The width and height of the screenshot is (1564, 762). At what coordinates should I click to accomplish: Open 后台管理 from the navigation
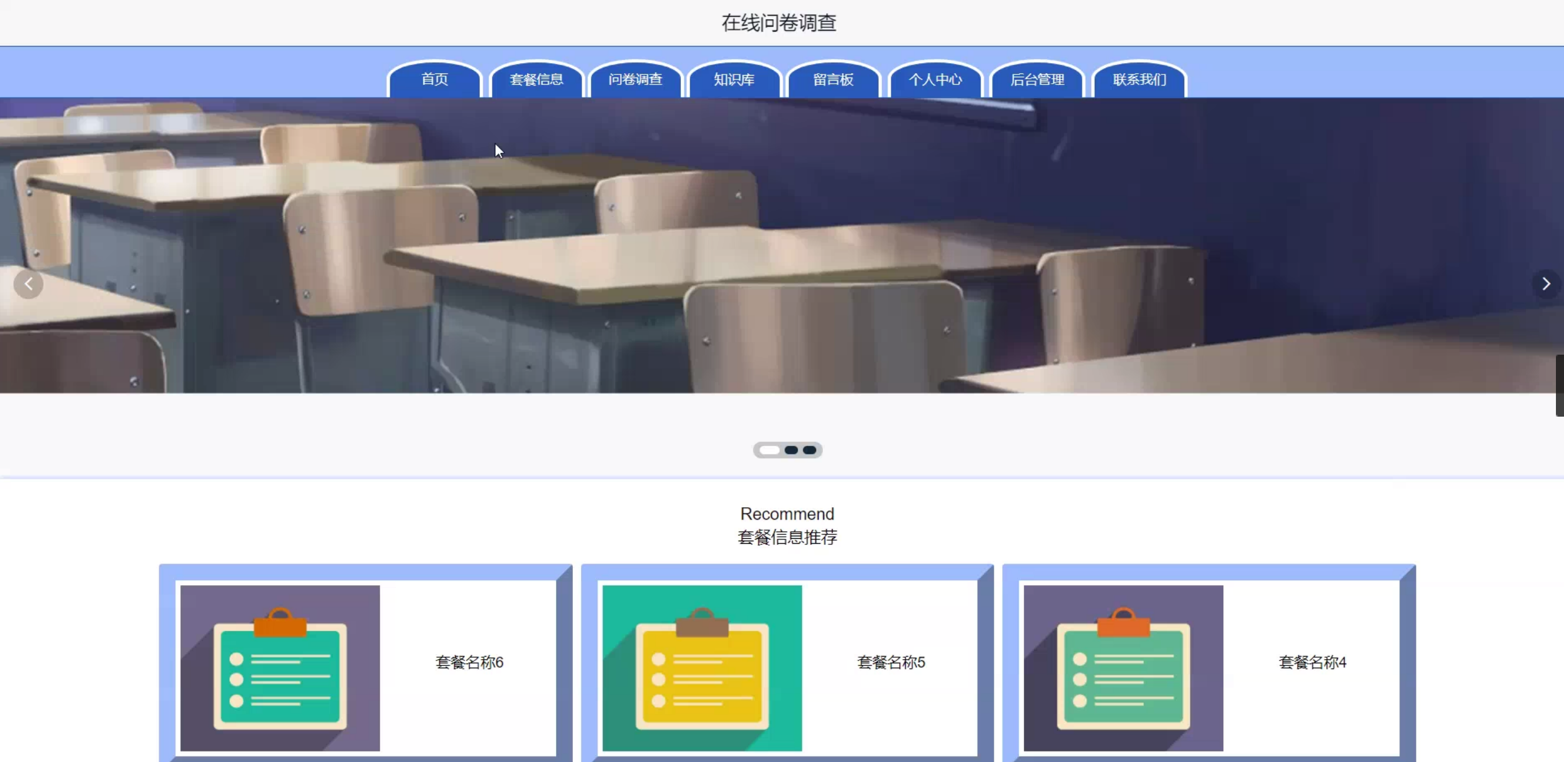click(1037, 79)
